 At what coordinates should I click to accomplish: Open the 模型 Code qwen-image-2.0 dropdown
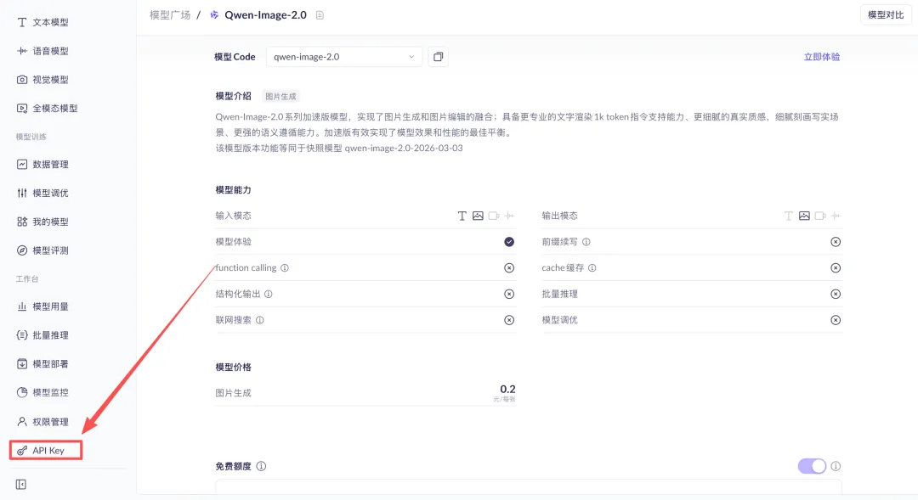(344, 57)
